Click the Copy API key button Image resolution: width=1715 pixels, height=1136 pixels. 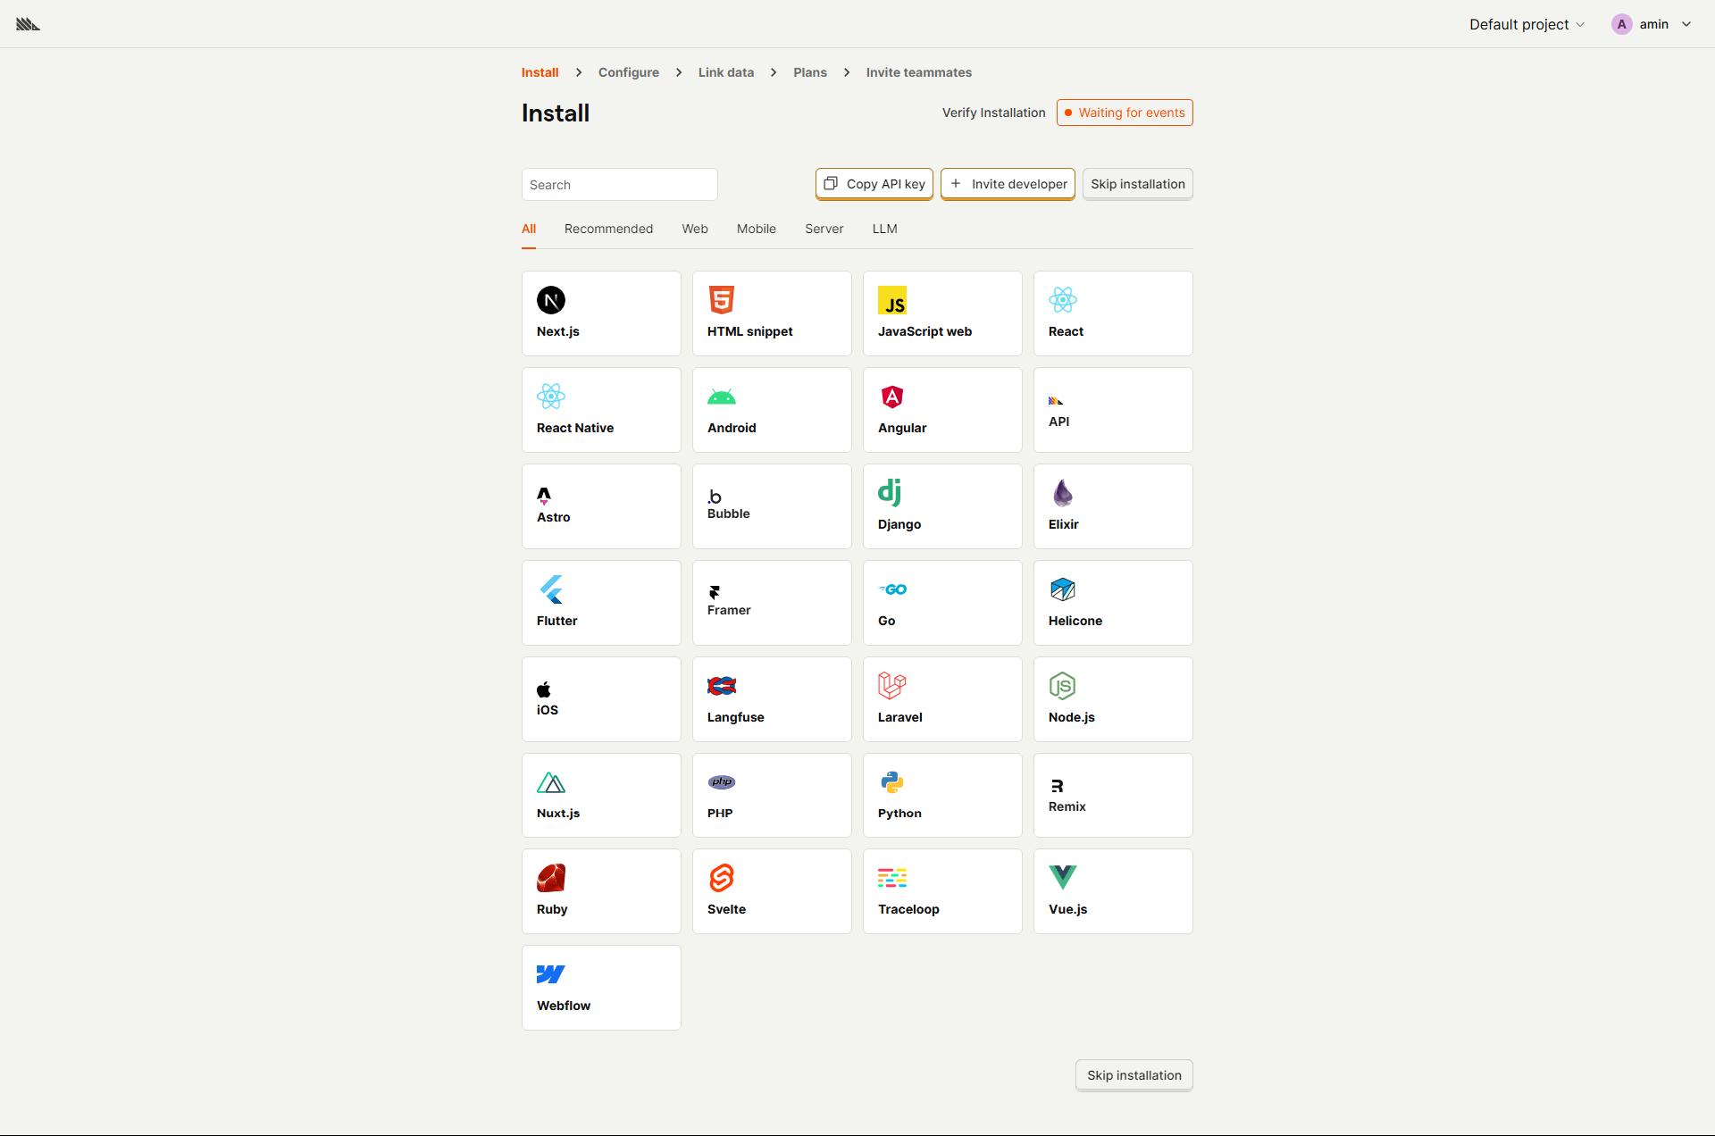pos(874,184)
